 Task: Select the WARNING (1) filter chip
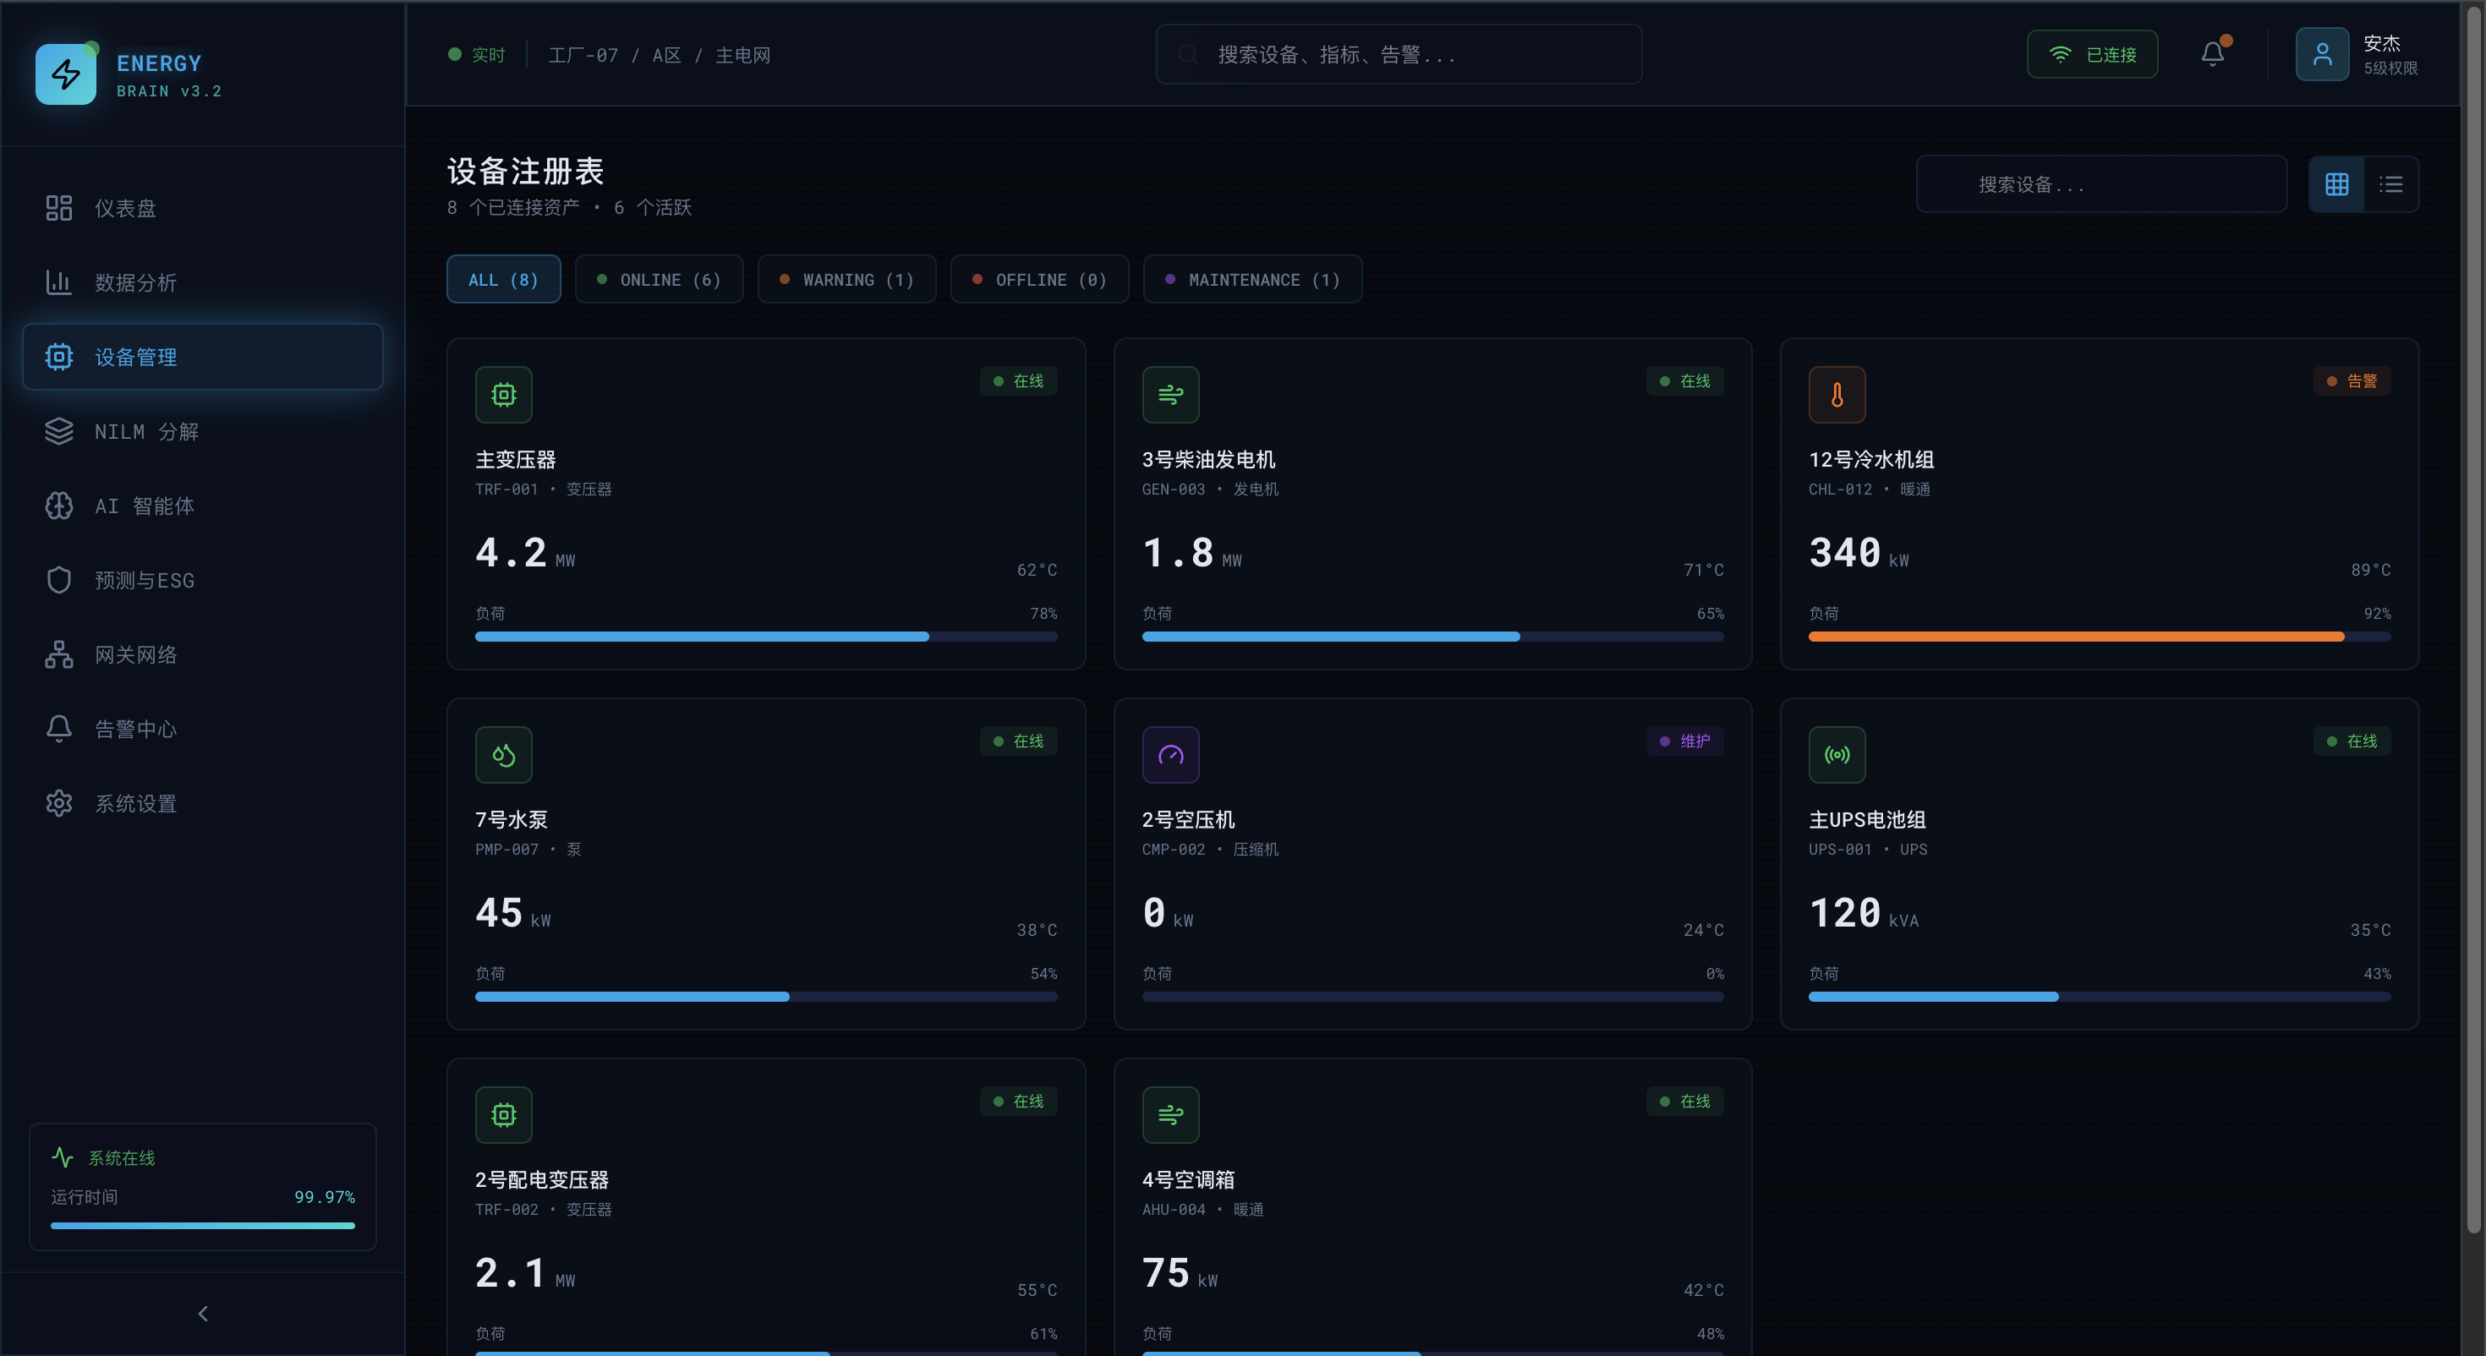(846, 280)
